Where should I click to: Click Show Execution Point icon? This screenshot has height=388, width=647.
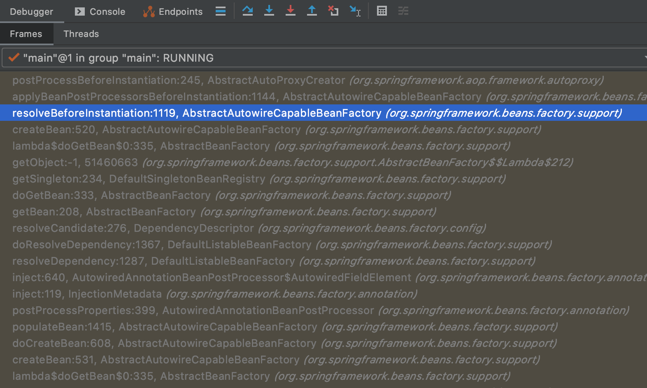tap(221, 11)
